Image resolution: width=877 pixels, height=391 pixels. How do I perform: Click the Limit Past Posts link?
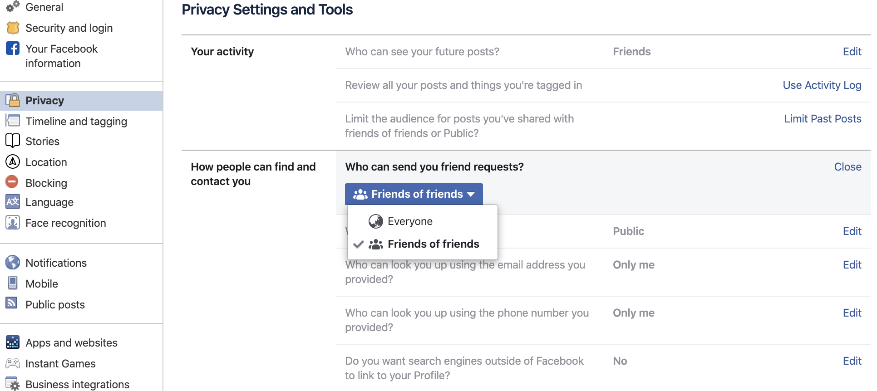click(823, 119)
